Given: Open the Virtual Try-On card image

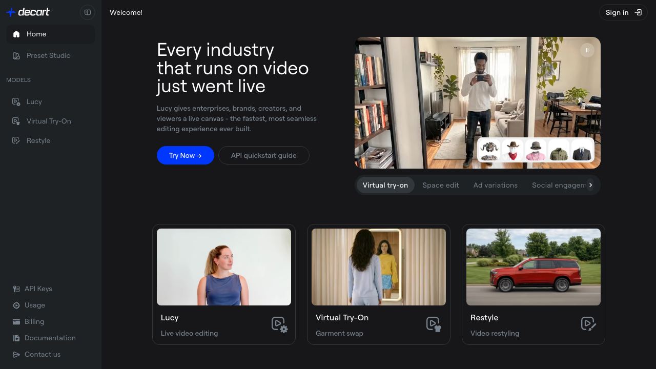Looking at the screenshot, I should pyautogui.click(x=379, y=267).
